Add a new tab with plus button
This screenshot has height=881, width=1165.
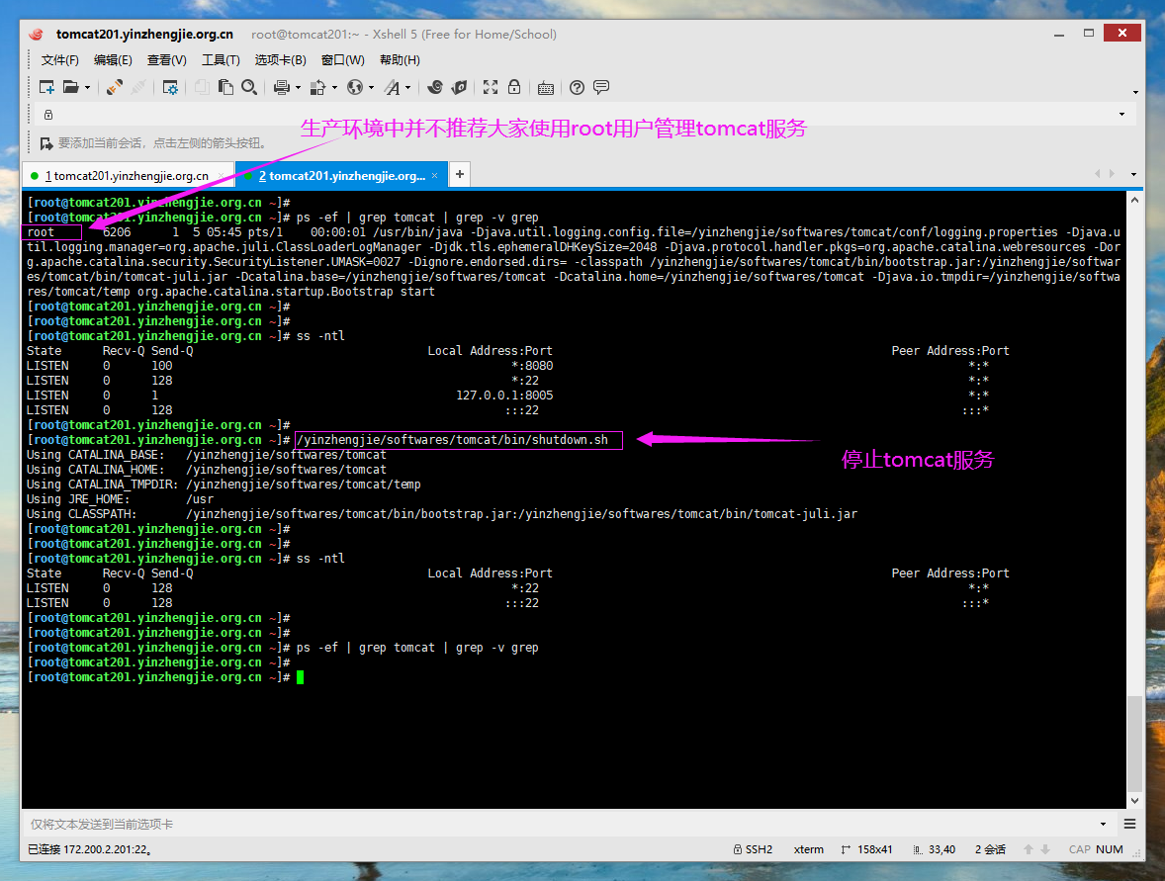[x=460, y=174]
